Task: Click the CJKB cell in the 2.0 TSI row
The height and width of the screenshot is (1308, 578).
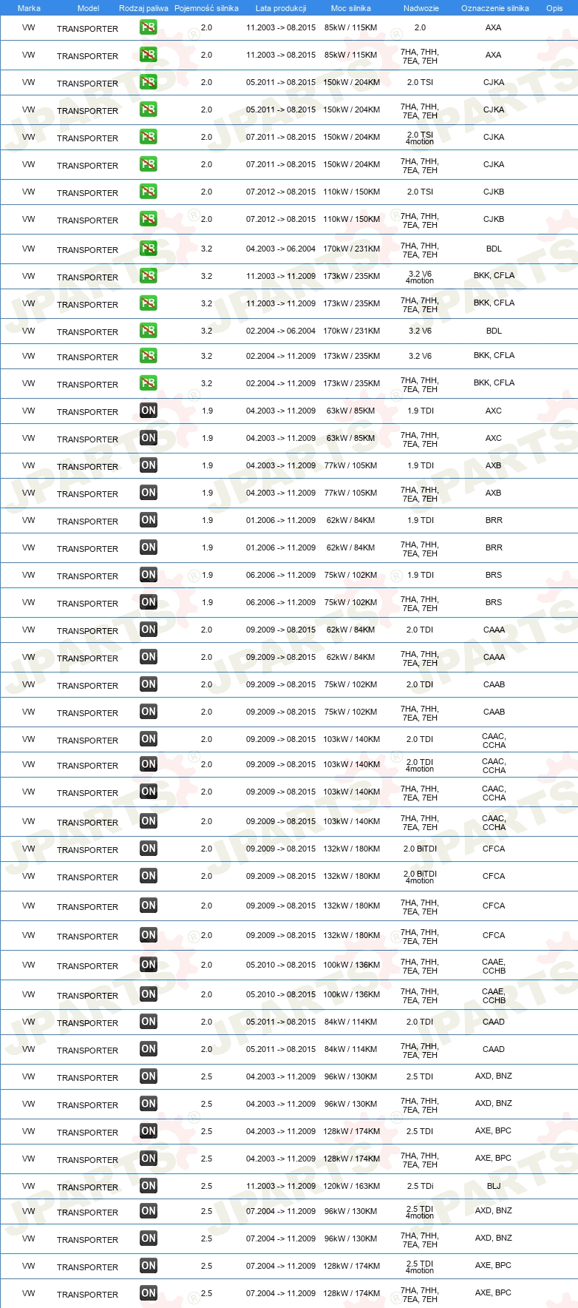Action: click(494, 192)
